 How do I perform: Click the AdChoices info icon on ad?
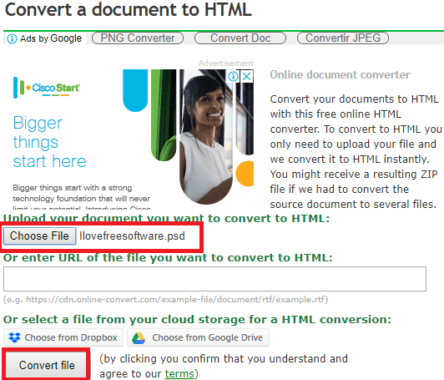[x=234, y=76]
